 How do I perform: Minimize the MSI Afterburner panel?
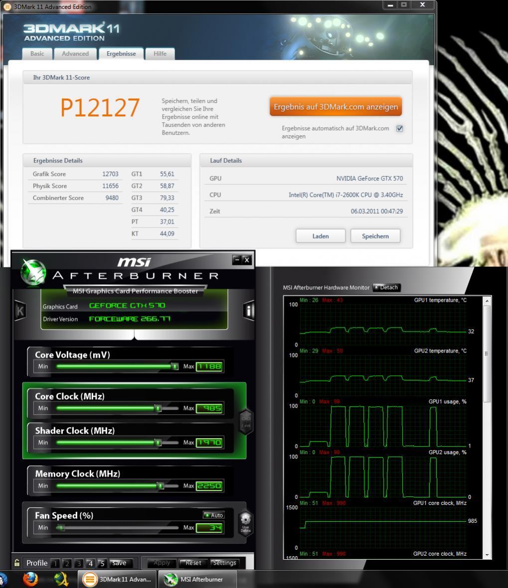(x=236, y=259)
